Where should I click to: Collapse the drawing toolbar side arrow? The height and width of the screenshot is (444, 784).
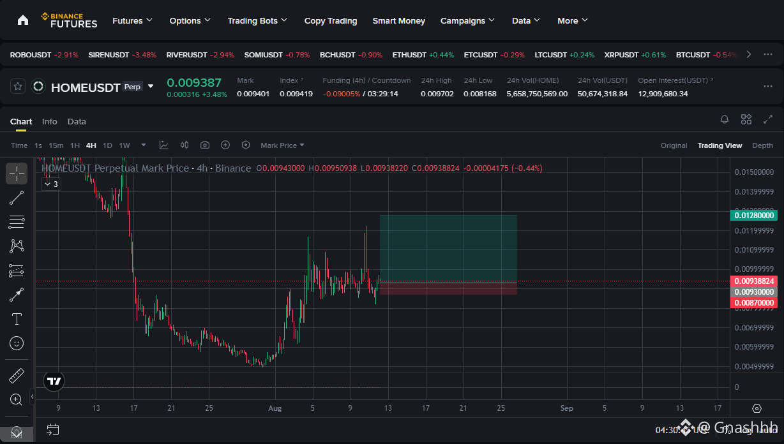(33, 397)
